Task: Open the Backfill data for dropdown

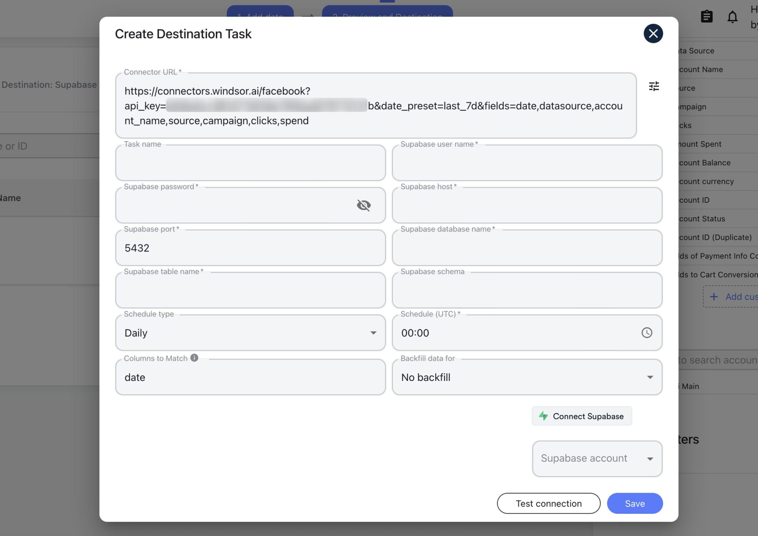Action: [x=527, y=377]
